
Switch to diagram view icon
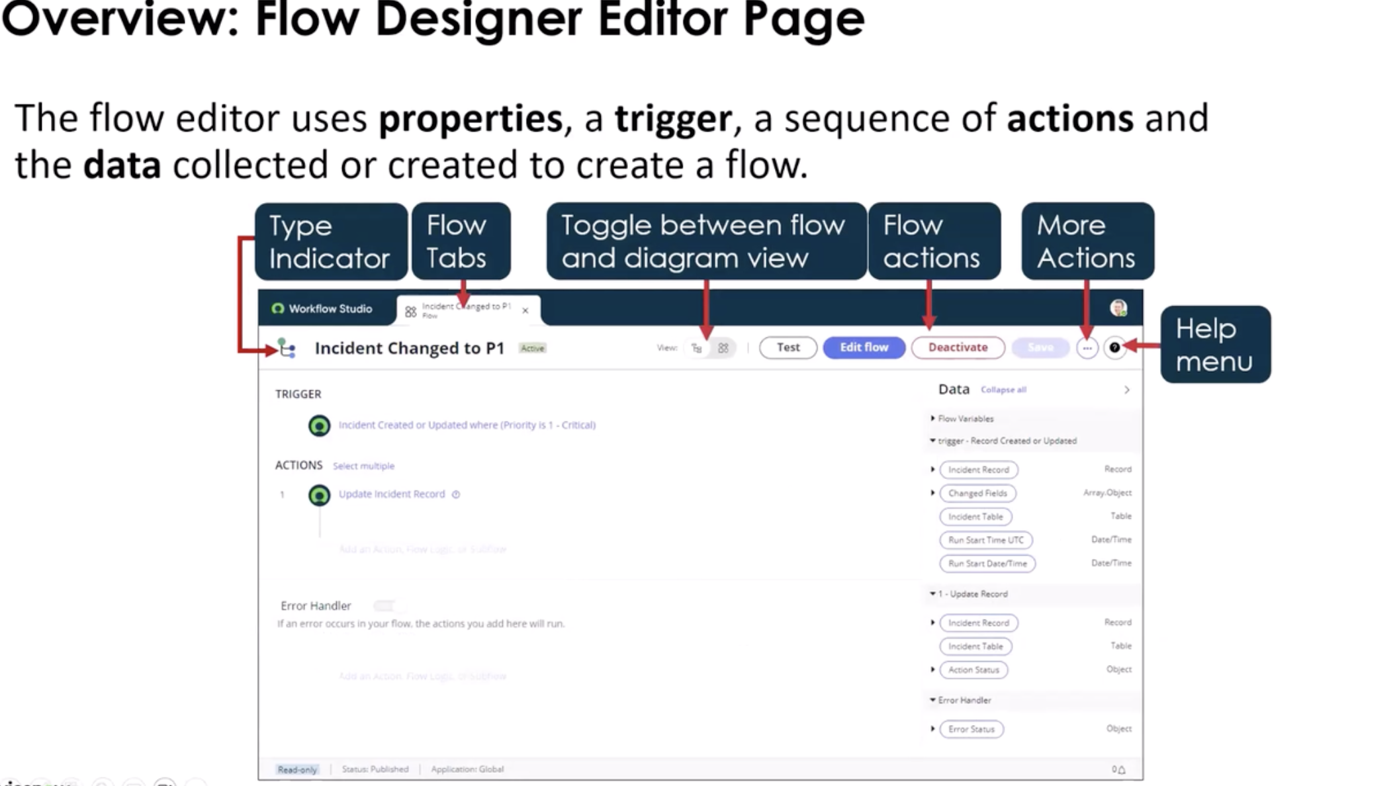coord(723,348)
